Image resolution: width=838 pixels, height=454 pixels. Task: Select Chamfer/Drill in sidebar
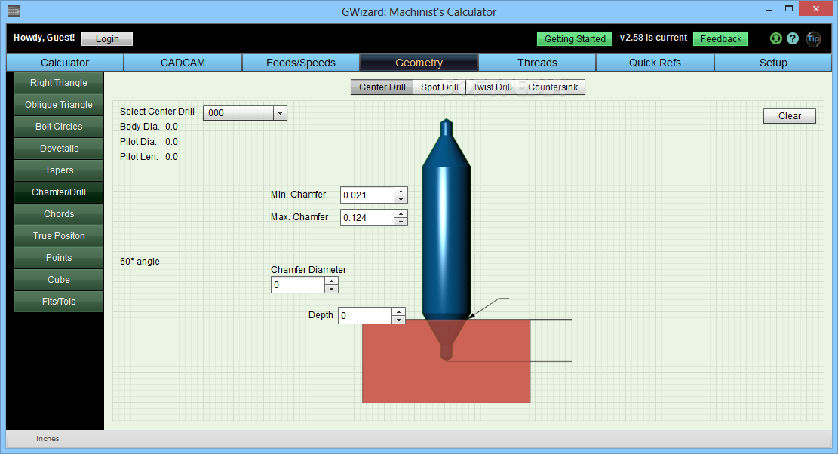(x=59, y=192)
